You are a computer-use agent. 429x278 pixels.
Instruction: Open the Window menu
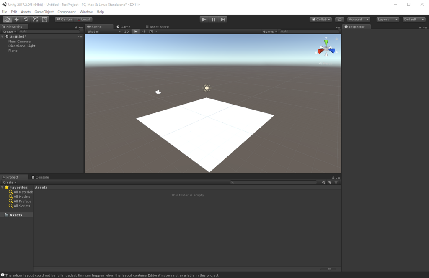click(x=86, y=12)
